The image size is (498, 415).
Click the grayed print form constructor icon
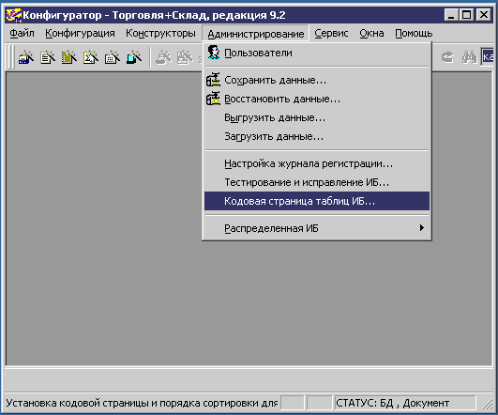pos(163,57)
